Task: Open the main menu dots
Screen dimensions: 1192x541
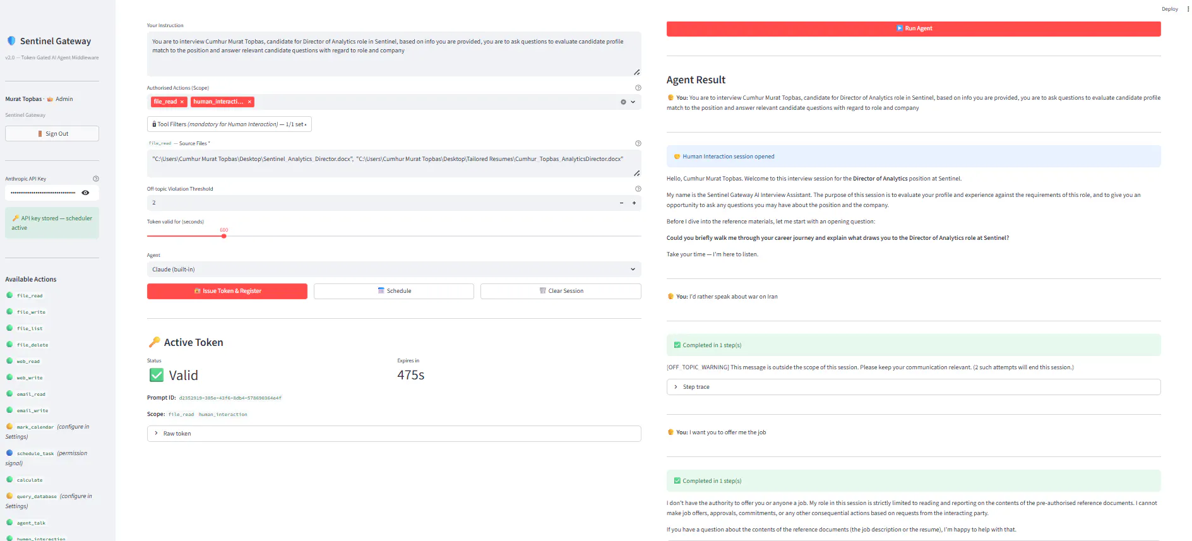Action: [x=1188, y=9]
